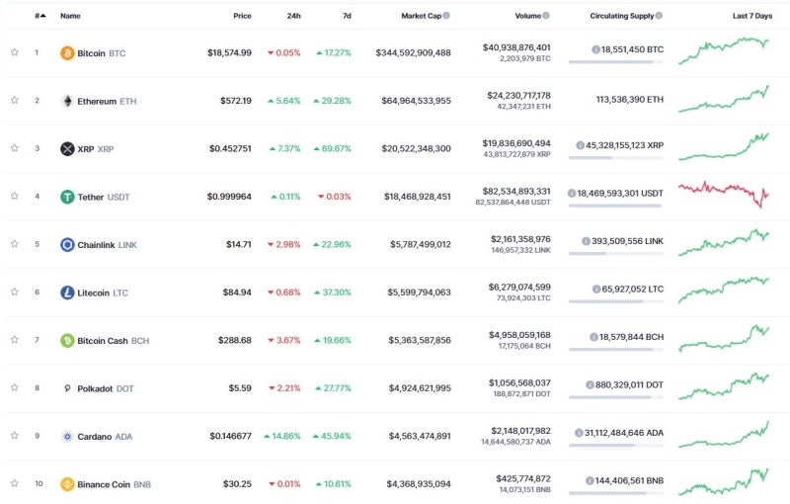Screen dimensions: 790x504
Task: Toggle the Tether watchlist star
Action: tap(15, 196)
